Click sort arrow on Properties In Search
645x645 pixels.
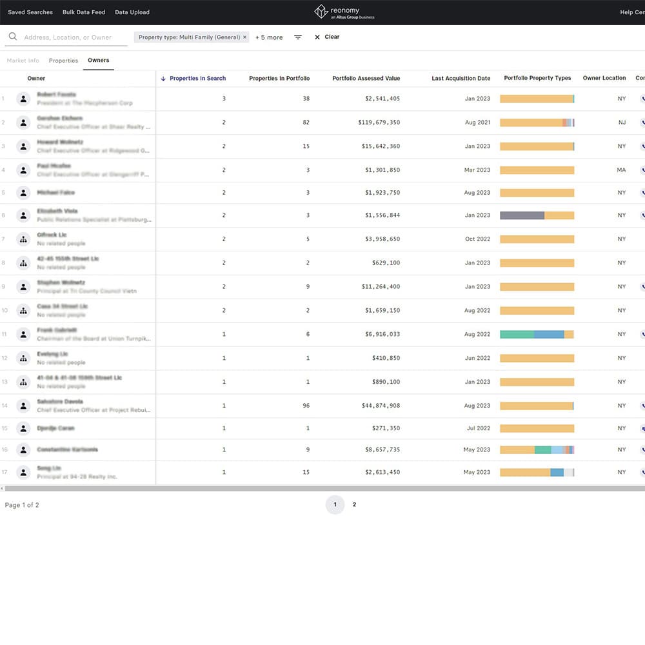(x=164, y=79)
